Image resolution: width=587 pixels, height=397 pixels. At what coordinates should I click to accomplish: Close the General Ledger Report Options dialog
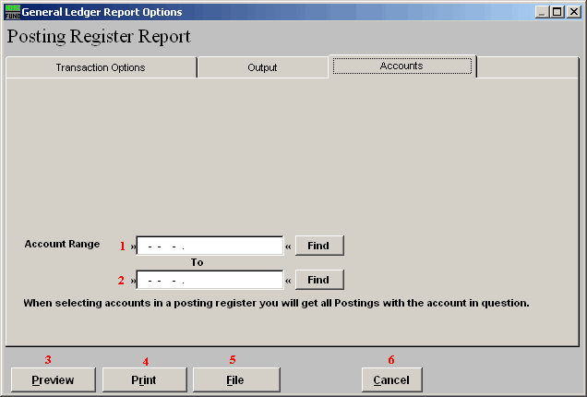(573, 12)
